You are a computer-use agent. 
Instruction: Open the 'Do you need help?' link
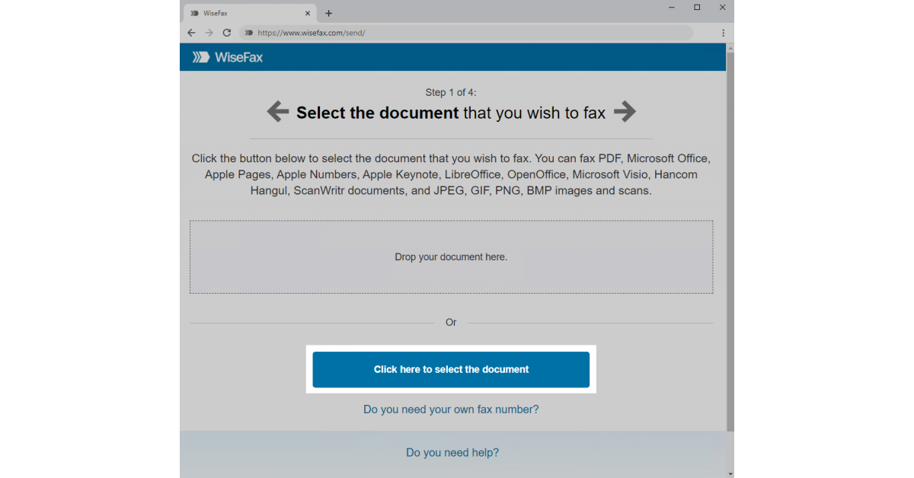click(452, 452)
